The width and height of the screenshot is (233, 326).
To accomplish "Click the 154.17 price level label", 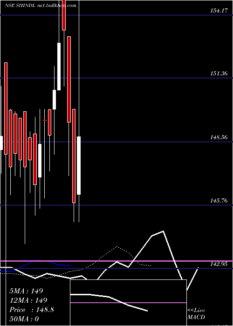I will (219, 11).
